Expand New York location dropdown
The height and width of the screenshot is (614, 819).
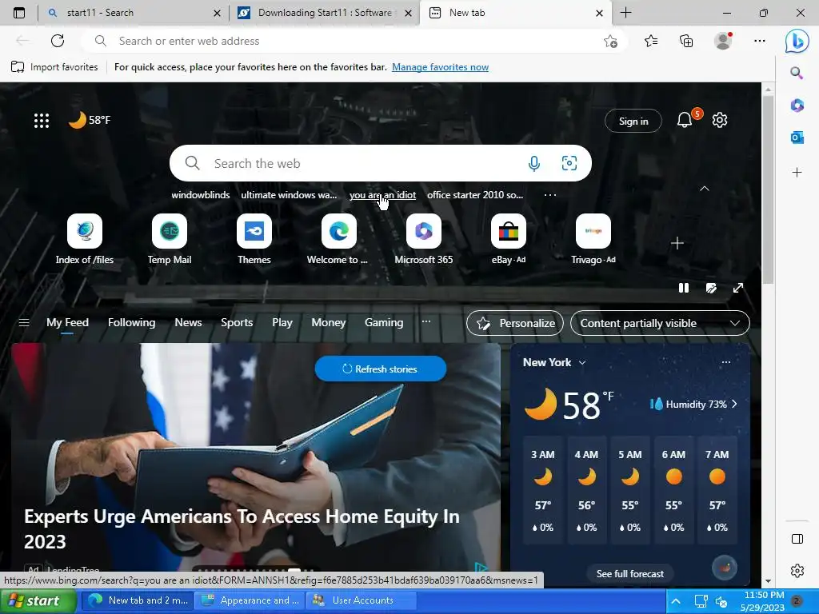pyautogui.click(x=582, y=362)
